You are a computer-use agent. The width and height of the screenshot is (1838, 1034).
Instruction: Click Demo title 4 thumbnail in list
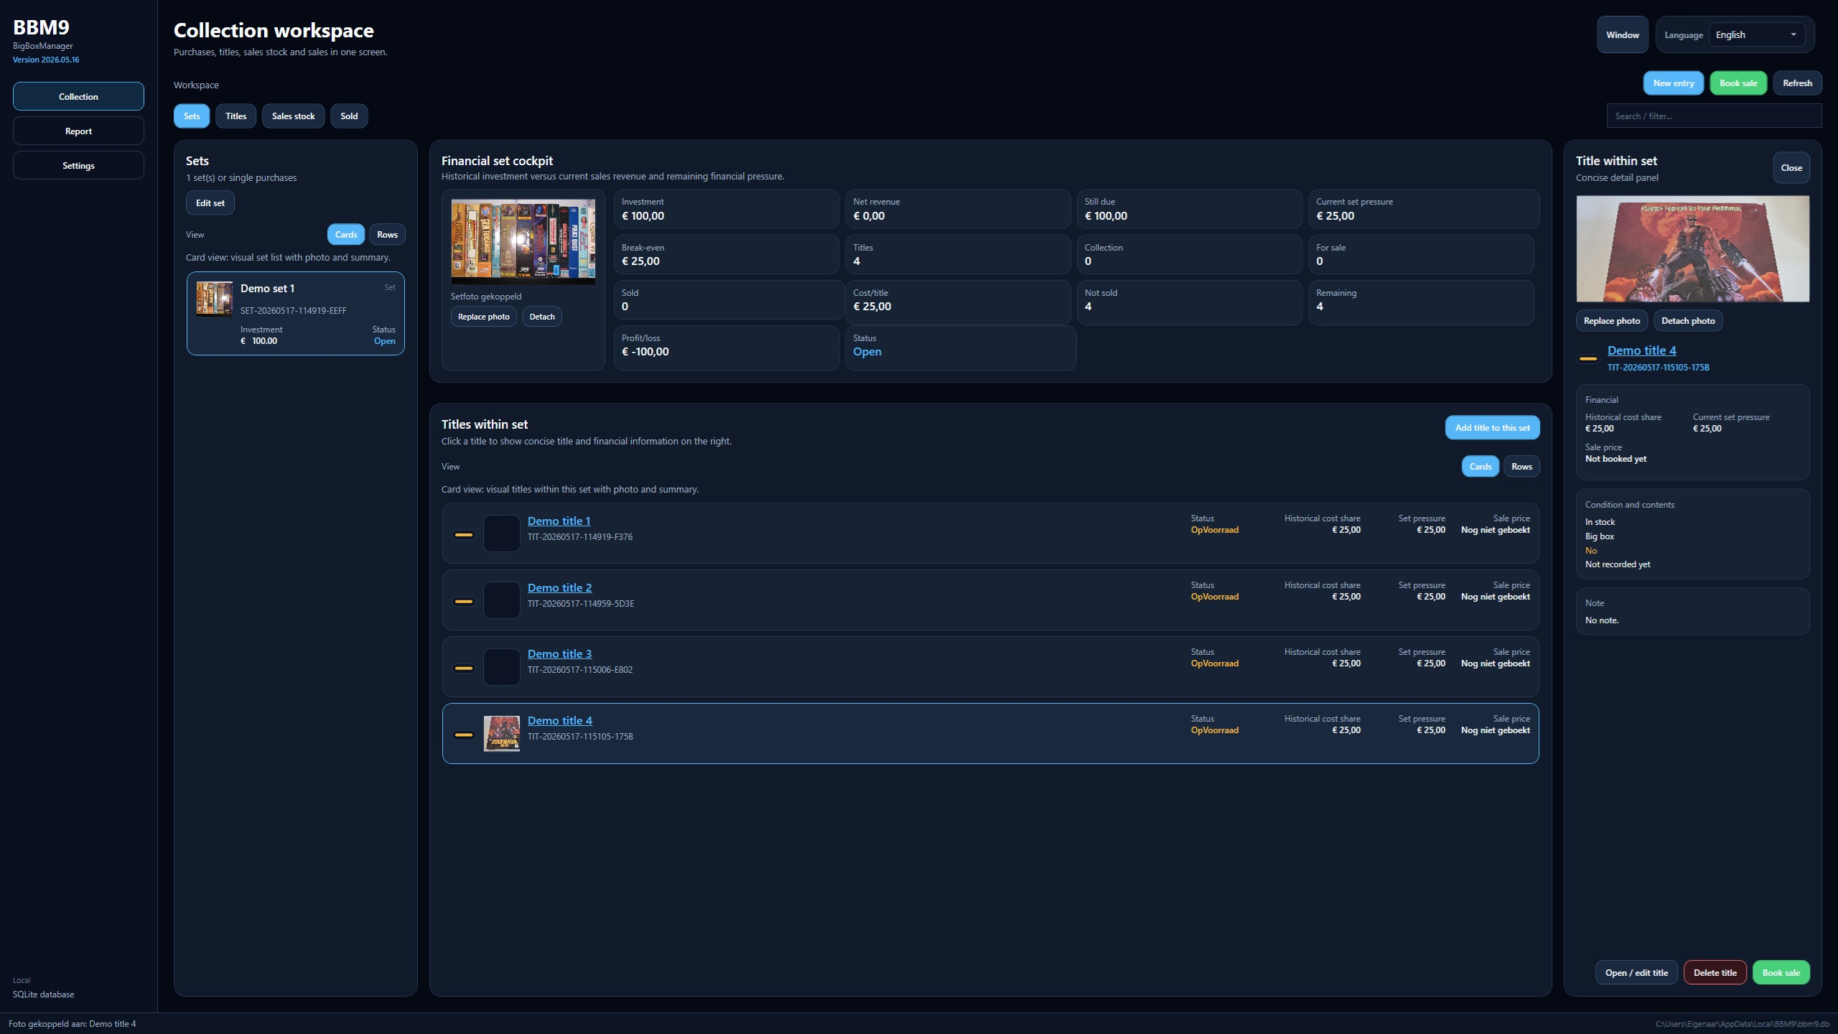click(501, 733)
